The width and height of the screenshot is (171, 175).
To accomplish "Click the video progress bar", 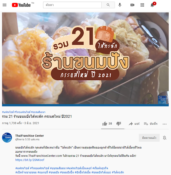I will (x=85, y=105).
